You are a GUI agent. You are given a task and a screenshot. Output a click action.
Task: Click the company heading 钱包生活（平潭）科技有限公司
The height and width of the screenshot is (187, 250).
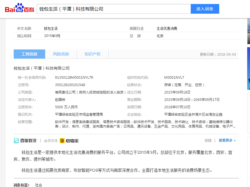[x=42, y=68]
